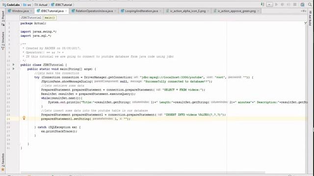Click the 'preparedStatement1.setString' call
314x176 pixels.
click(x=65, y=119)
